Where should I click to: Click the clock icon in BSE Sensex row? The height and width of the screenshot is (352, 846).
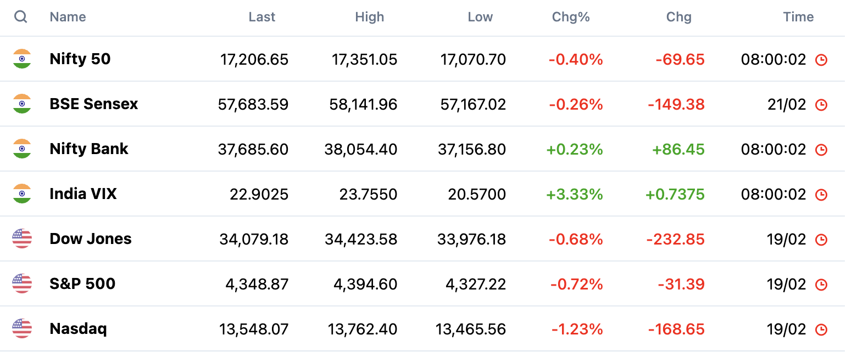tap(821, 105)
